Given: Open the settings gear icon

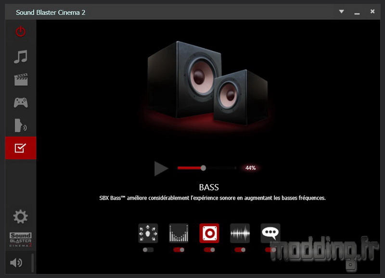Looking at the screenshot, I should 20,216.
